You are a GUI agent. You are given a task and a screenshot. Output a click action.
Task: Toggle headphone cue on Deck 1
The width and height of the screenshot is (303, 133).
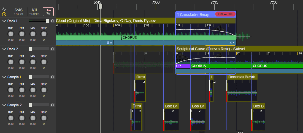point(52,21)
